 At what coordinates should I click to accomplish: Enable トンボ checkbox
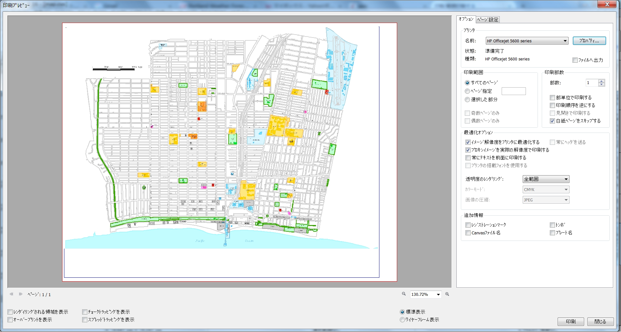552,225
